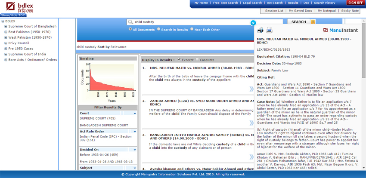Open Mrs. Nilufar Majid vs. Mokbul Ahmed result
This screenshot has width=366, height=178.
click(202, 68)
